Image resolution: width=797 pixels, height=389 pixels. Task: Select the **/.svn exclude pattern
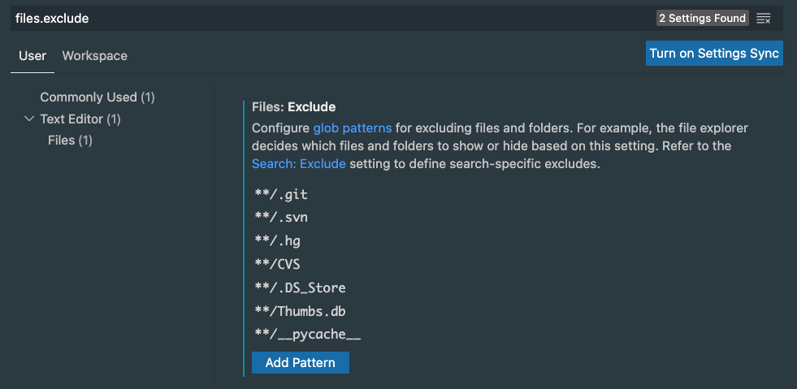281,218
